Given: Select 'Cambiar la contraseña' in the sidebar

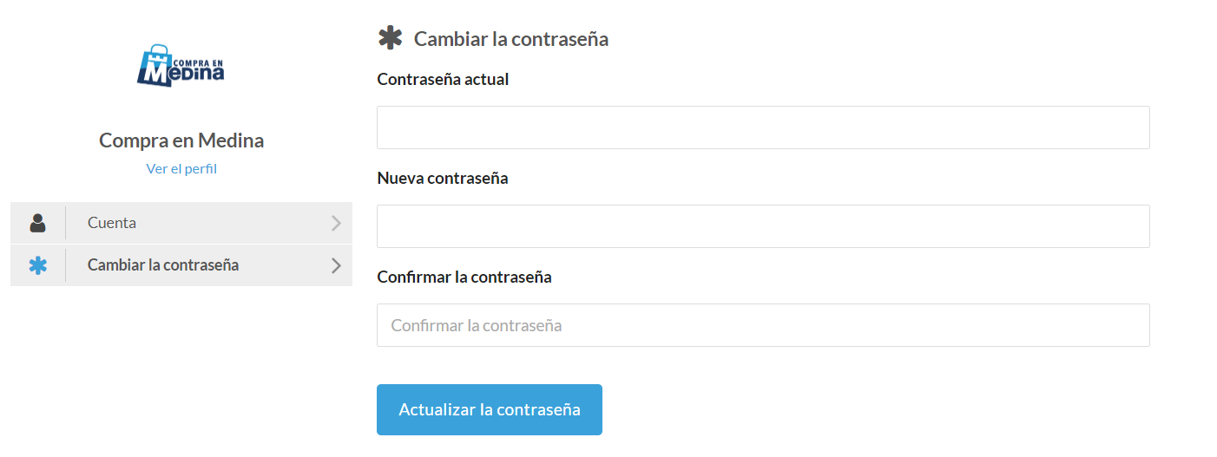Looking at the screenshot, I should (163, 265).
